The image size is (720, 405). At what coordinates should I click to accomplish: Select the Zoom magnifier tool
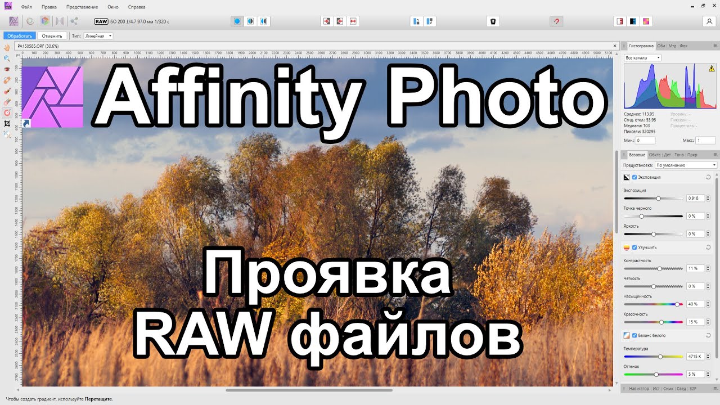[x=7, y=58]
